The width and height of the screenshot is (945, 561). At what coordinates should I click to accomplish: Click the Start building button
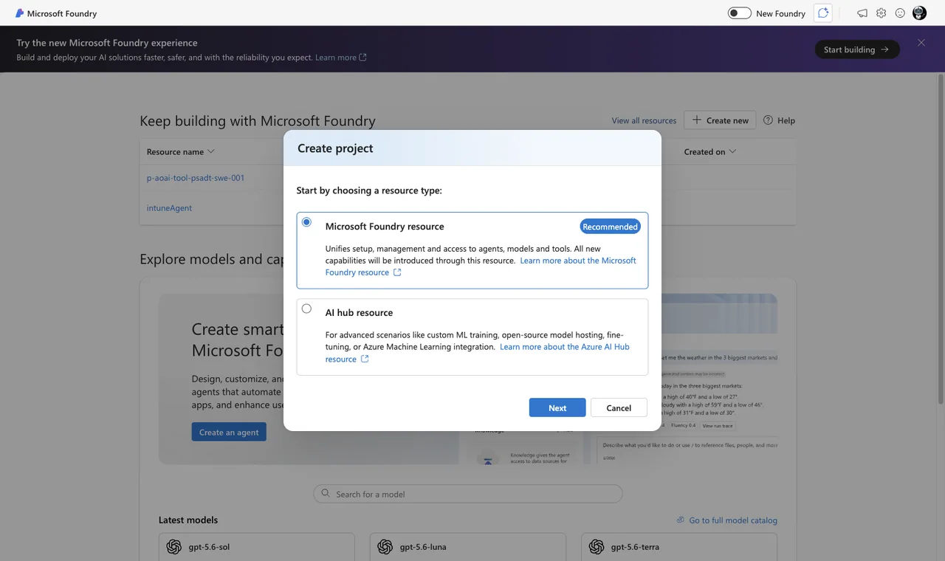[857, 49]
